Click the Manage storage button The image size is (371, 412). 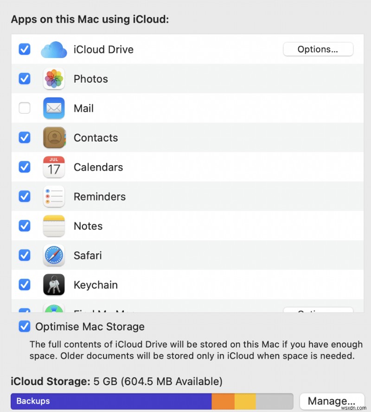click(x=333, y=401)
